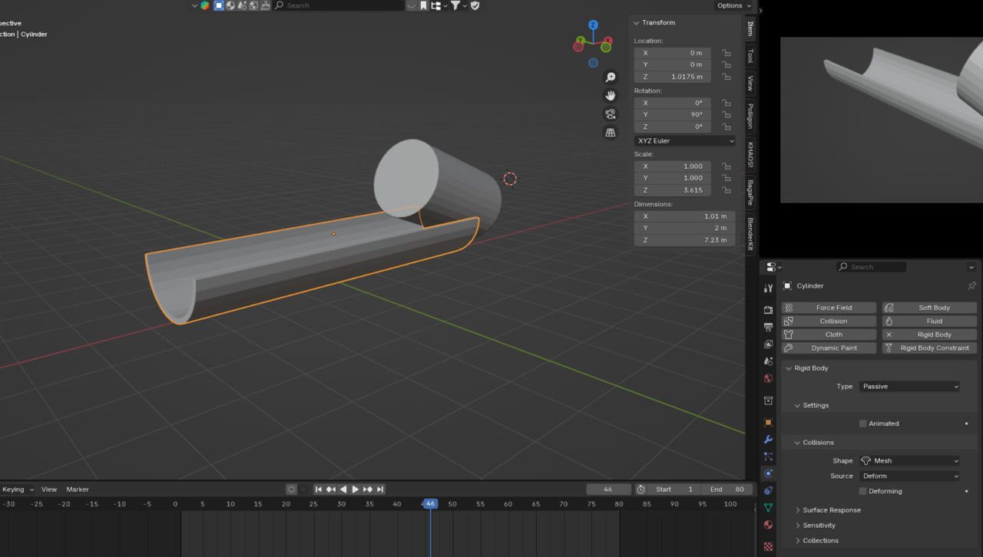Click the properties editor Search field
This screenshot has width=983, height=557.
pos(871,267)
